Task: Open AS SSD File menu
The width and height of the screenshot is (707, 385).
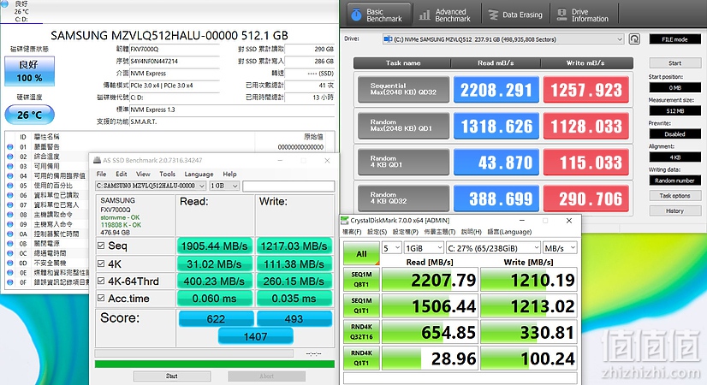Action: tap(102, 174)
